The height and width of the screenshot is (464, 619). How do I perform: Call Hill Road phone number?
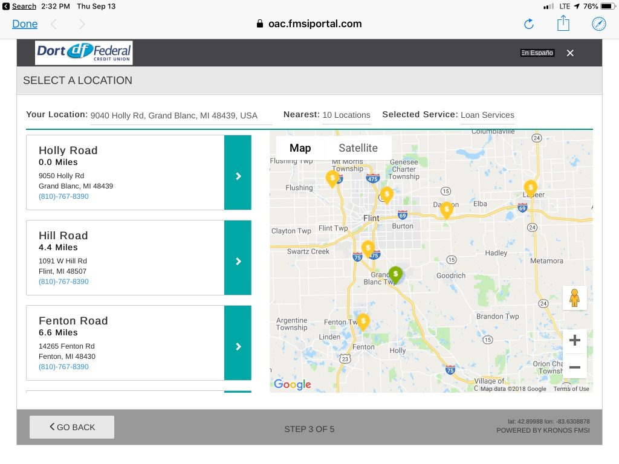tap(63, 282)
